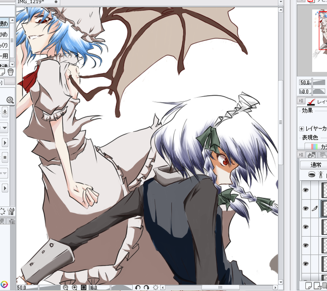Delete sub tool using trash can icon
The image size is (327, 291).
point(11,72)
